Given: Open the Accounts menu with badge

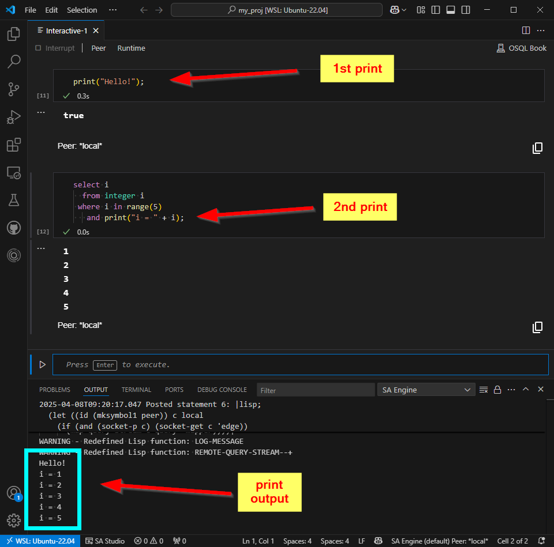Looking at the screenshot, I should pos(13,493).
